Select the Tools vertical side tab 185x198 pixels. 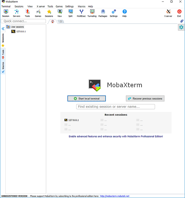click(3, 54)
